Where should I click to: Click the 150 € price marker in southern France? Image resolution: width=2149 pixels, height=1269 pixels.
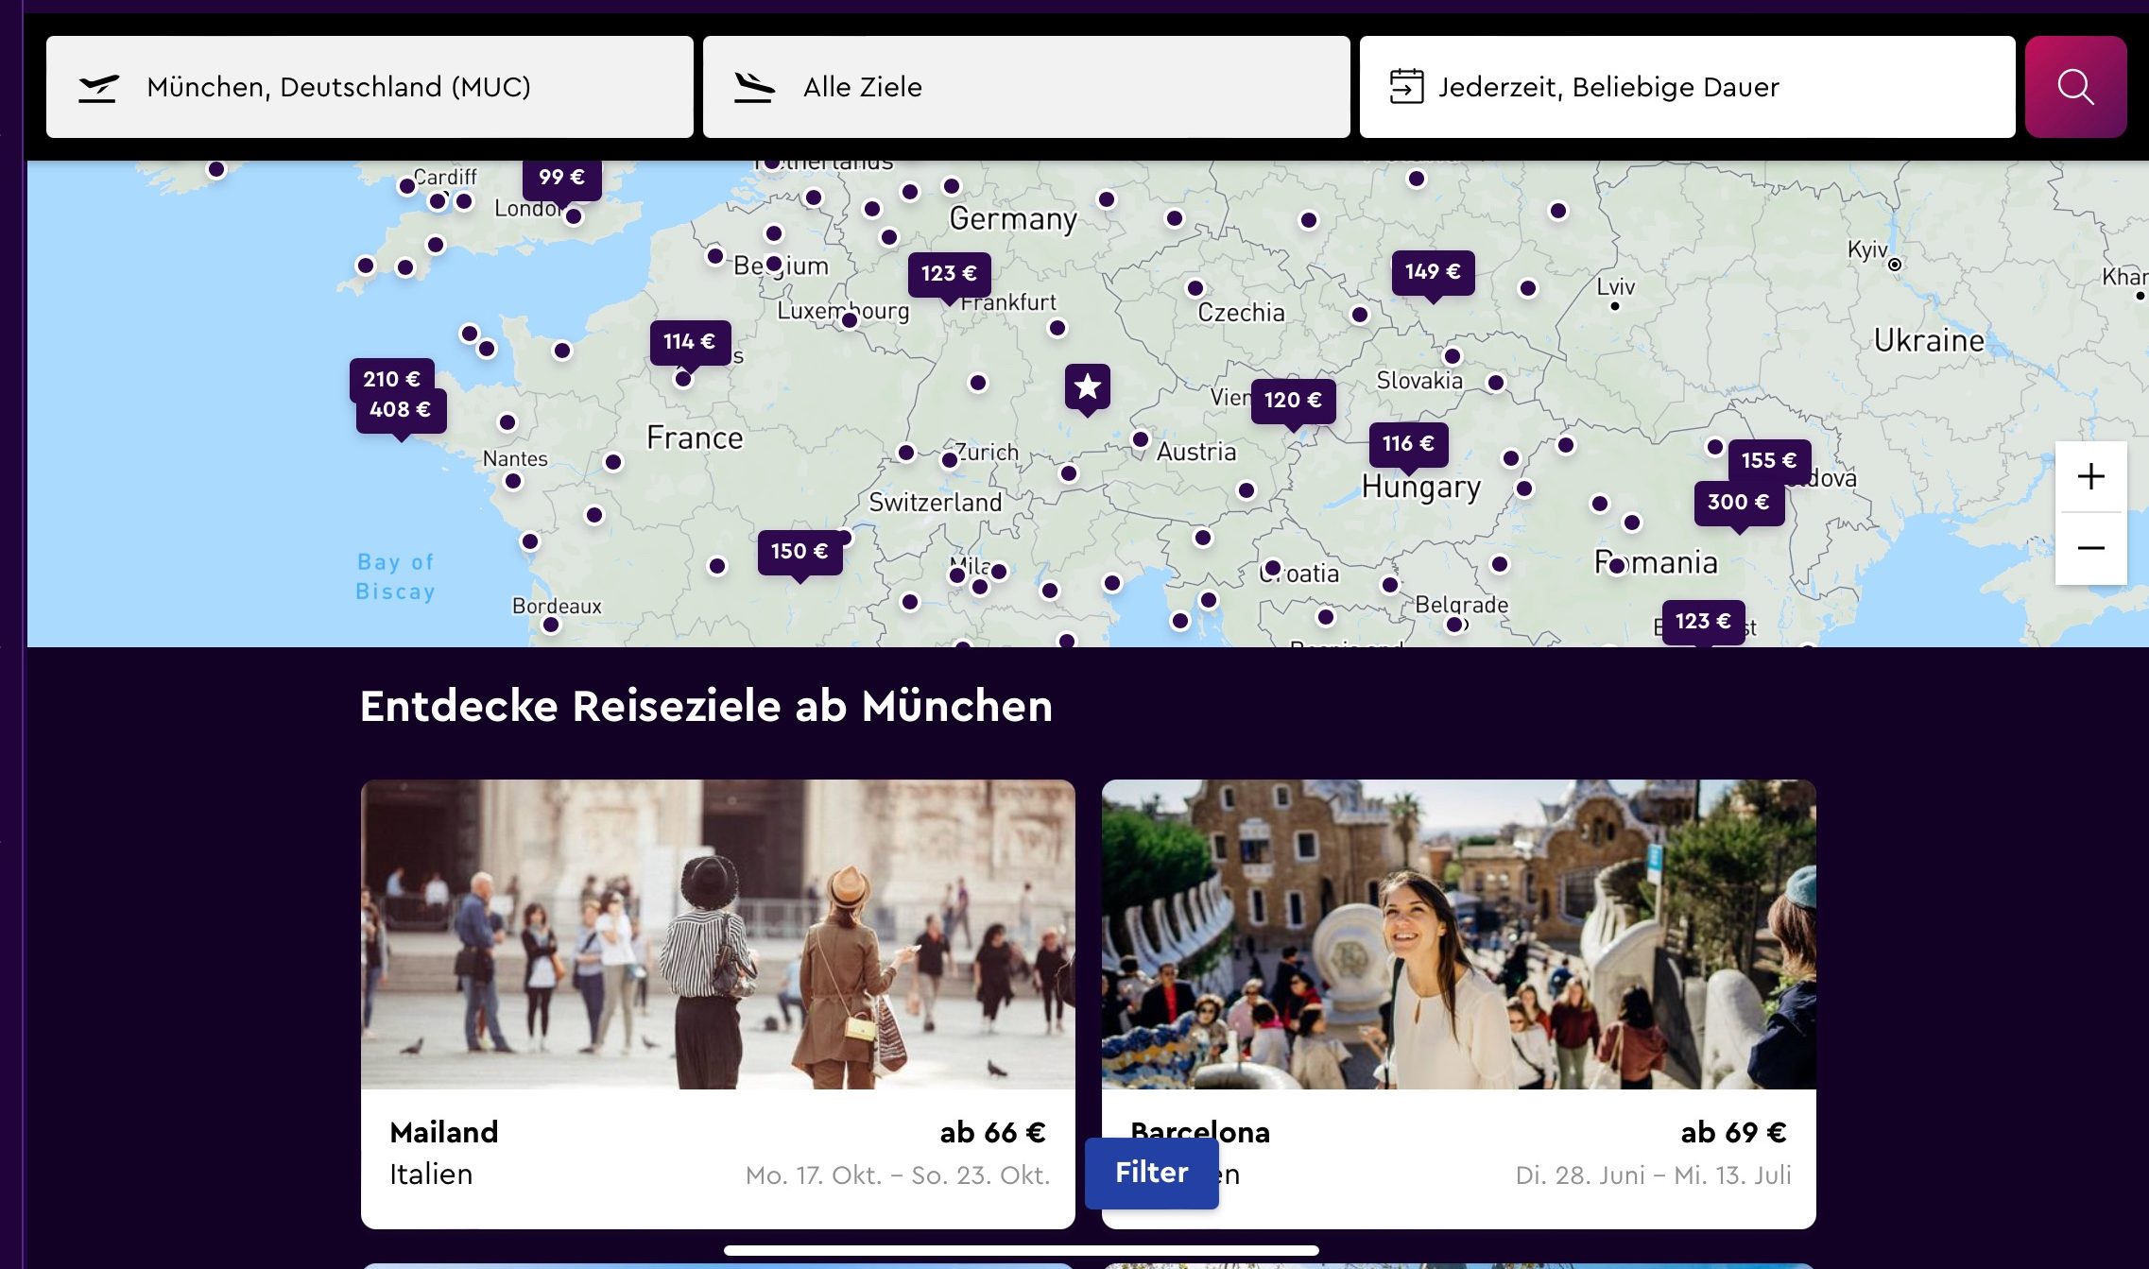coord(799,552)
